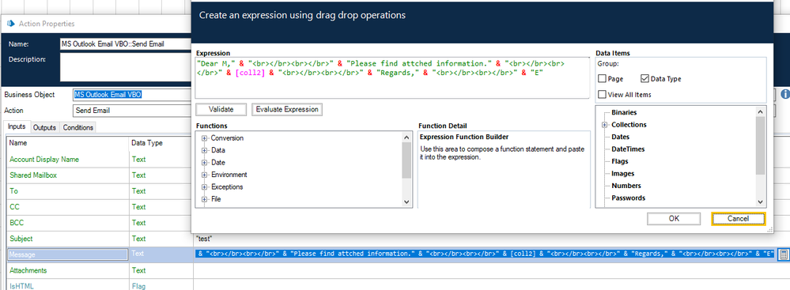Select Passwords in the Data Items tree
The height and width of the screenshot is (290, 790).
[628, 198]
